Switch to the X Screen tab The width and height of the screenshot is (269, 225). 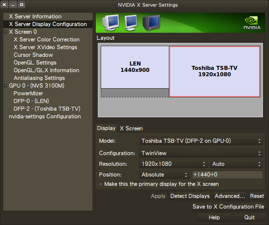[131, 129]
